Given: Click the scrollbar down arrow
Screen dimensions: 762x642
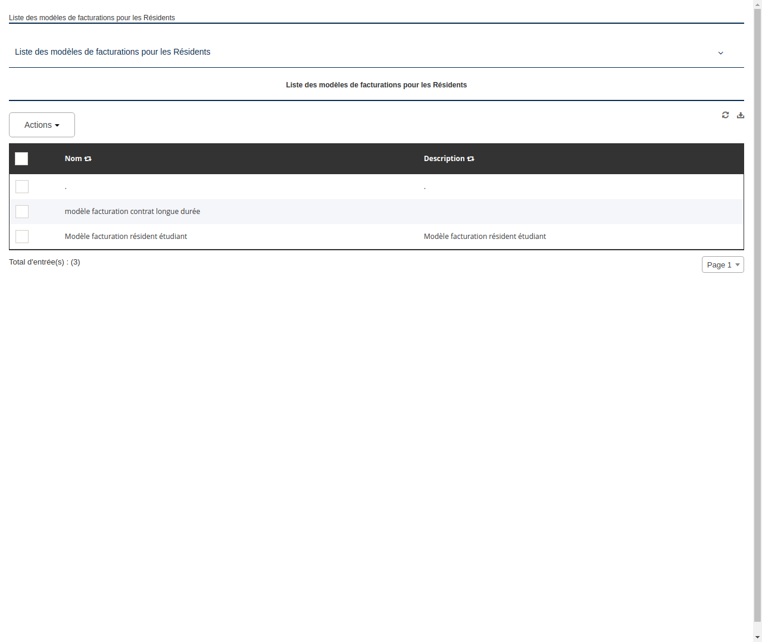Looking at the screenshot, I should click(x=757, y=637).
